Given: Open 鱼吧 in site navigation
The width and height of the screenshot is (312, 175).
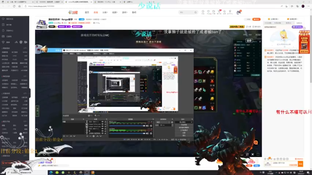Looking at the screenshot, I should pos(134,12).
